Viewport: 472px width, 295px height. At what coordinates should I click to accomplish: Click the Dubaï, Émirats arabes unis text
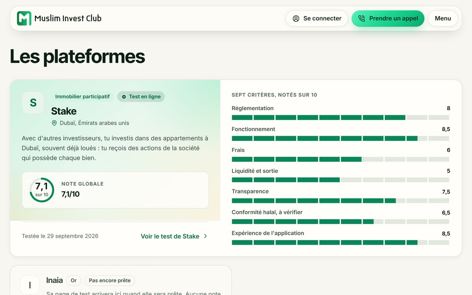pos(94,123)
